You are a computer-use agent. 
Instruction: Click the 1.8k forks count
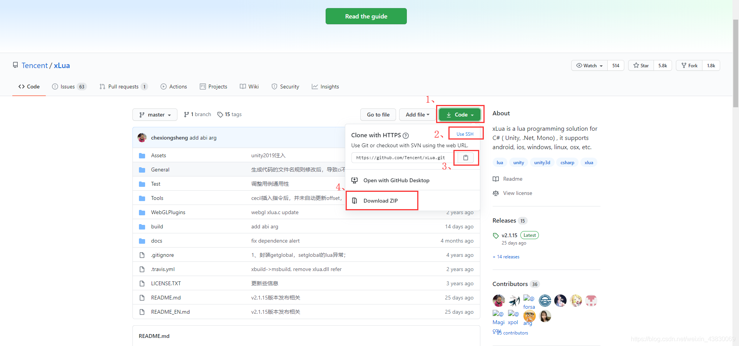point(711,66)
